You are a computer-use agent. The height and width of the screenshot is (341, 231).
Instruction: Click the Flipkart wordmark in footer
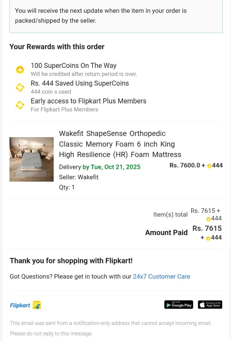[x=20, y=305]
